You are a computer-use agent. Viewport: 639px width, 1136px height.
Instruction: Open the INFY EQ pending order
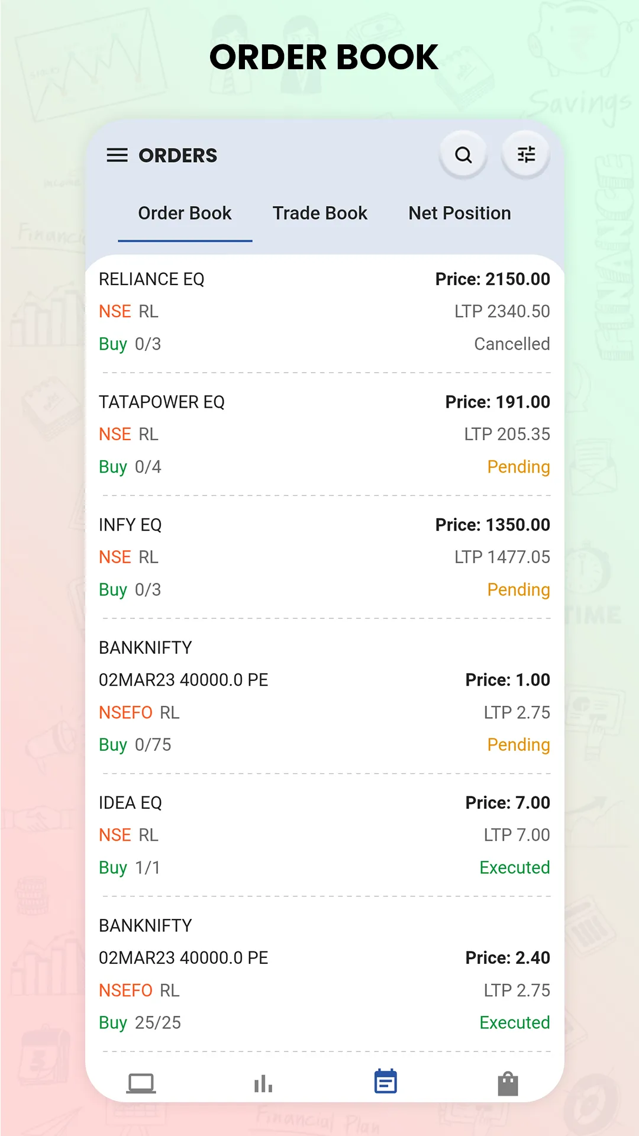pyautogui.click(x=324, y=557)
